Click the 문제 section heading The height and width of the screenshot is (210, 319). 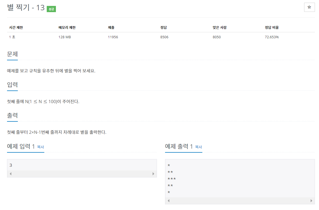click(x=12, y=54)
